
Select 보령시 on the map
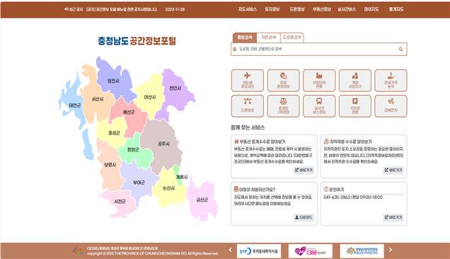(110, 165)
